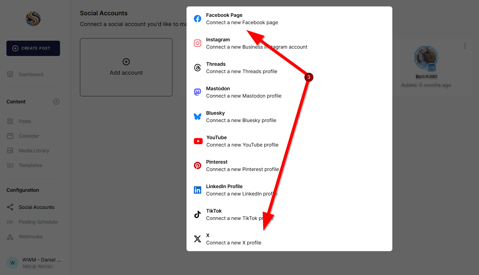The image size is (479, 275).
Task: Click the TikTok icon
Action: tap(198, 214)
